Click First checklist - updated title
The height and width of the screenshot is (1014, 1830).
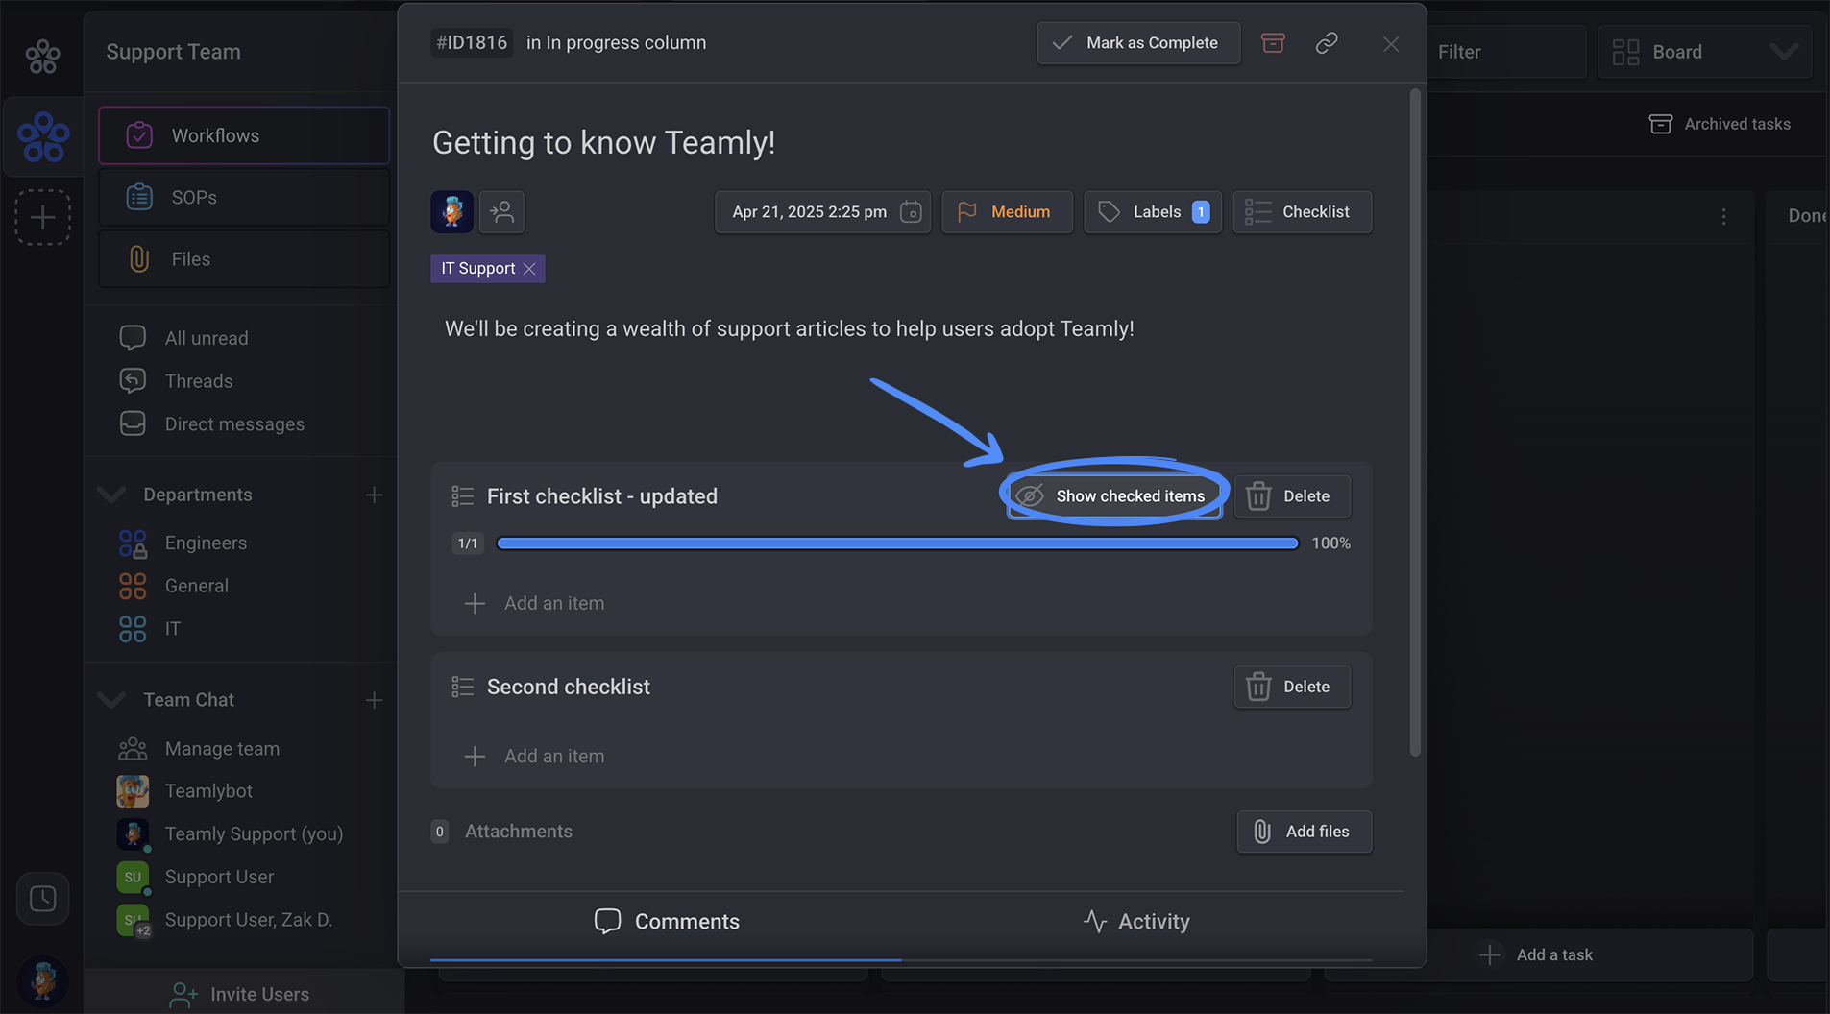(x=601, y=496)
